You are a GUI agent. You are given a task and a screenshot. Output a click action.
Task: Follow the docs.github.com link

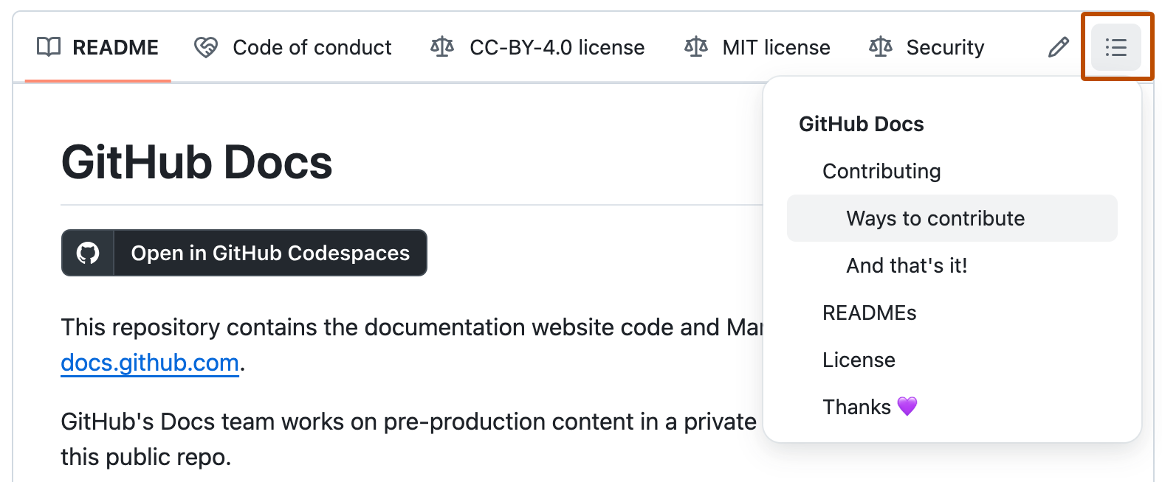148,362
